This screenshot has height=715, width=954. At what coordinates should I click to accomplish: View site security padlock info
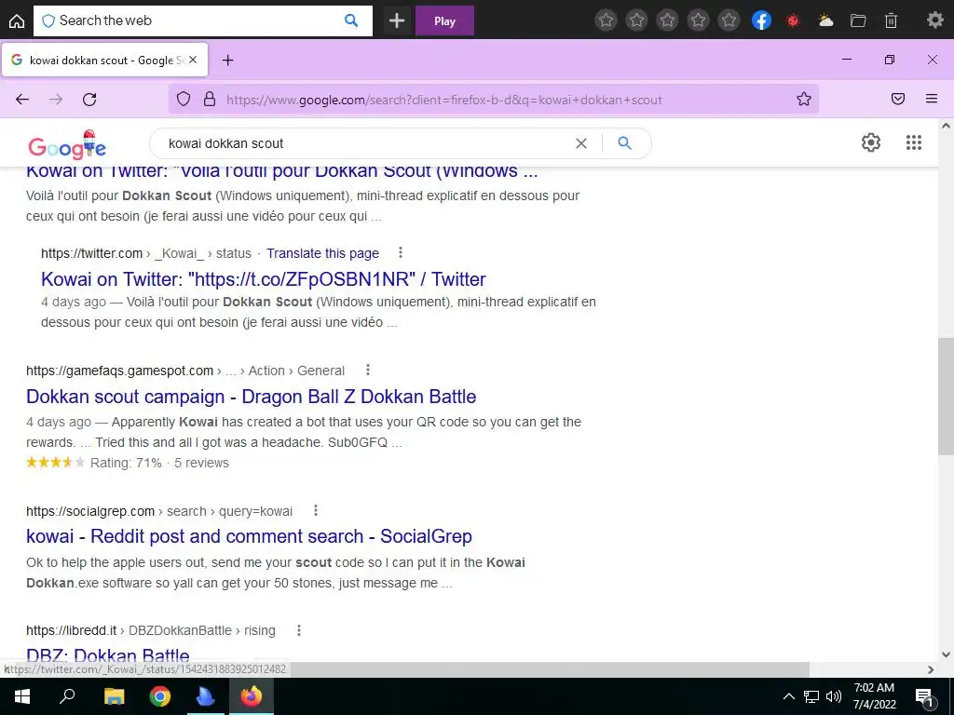coord(210,99)
